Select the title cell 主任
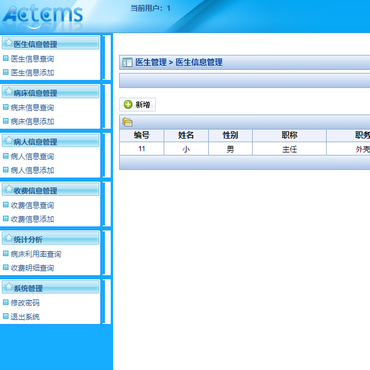Screen dimensions: 370x370 point(289,149)
